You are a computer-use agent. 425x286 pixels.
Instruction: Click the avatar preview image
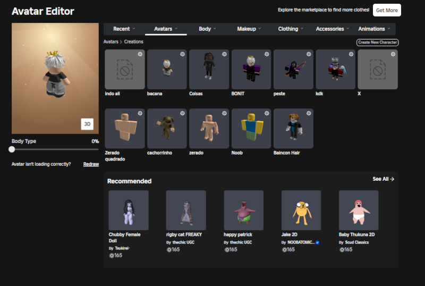[x=55, y=78]
